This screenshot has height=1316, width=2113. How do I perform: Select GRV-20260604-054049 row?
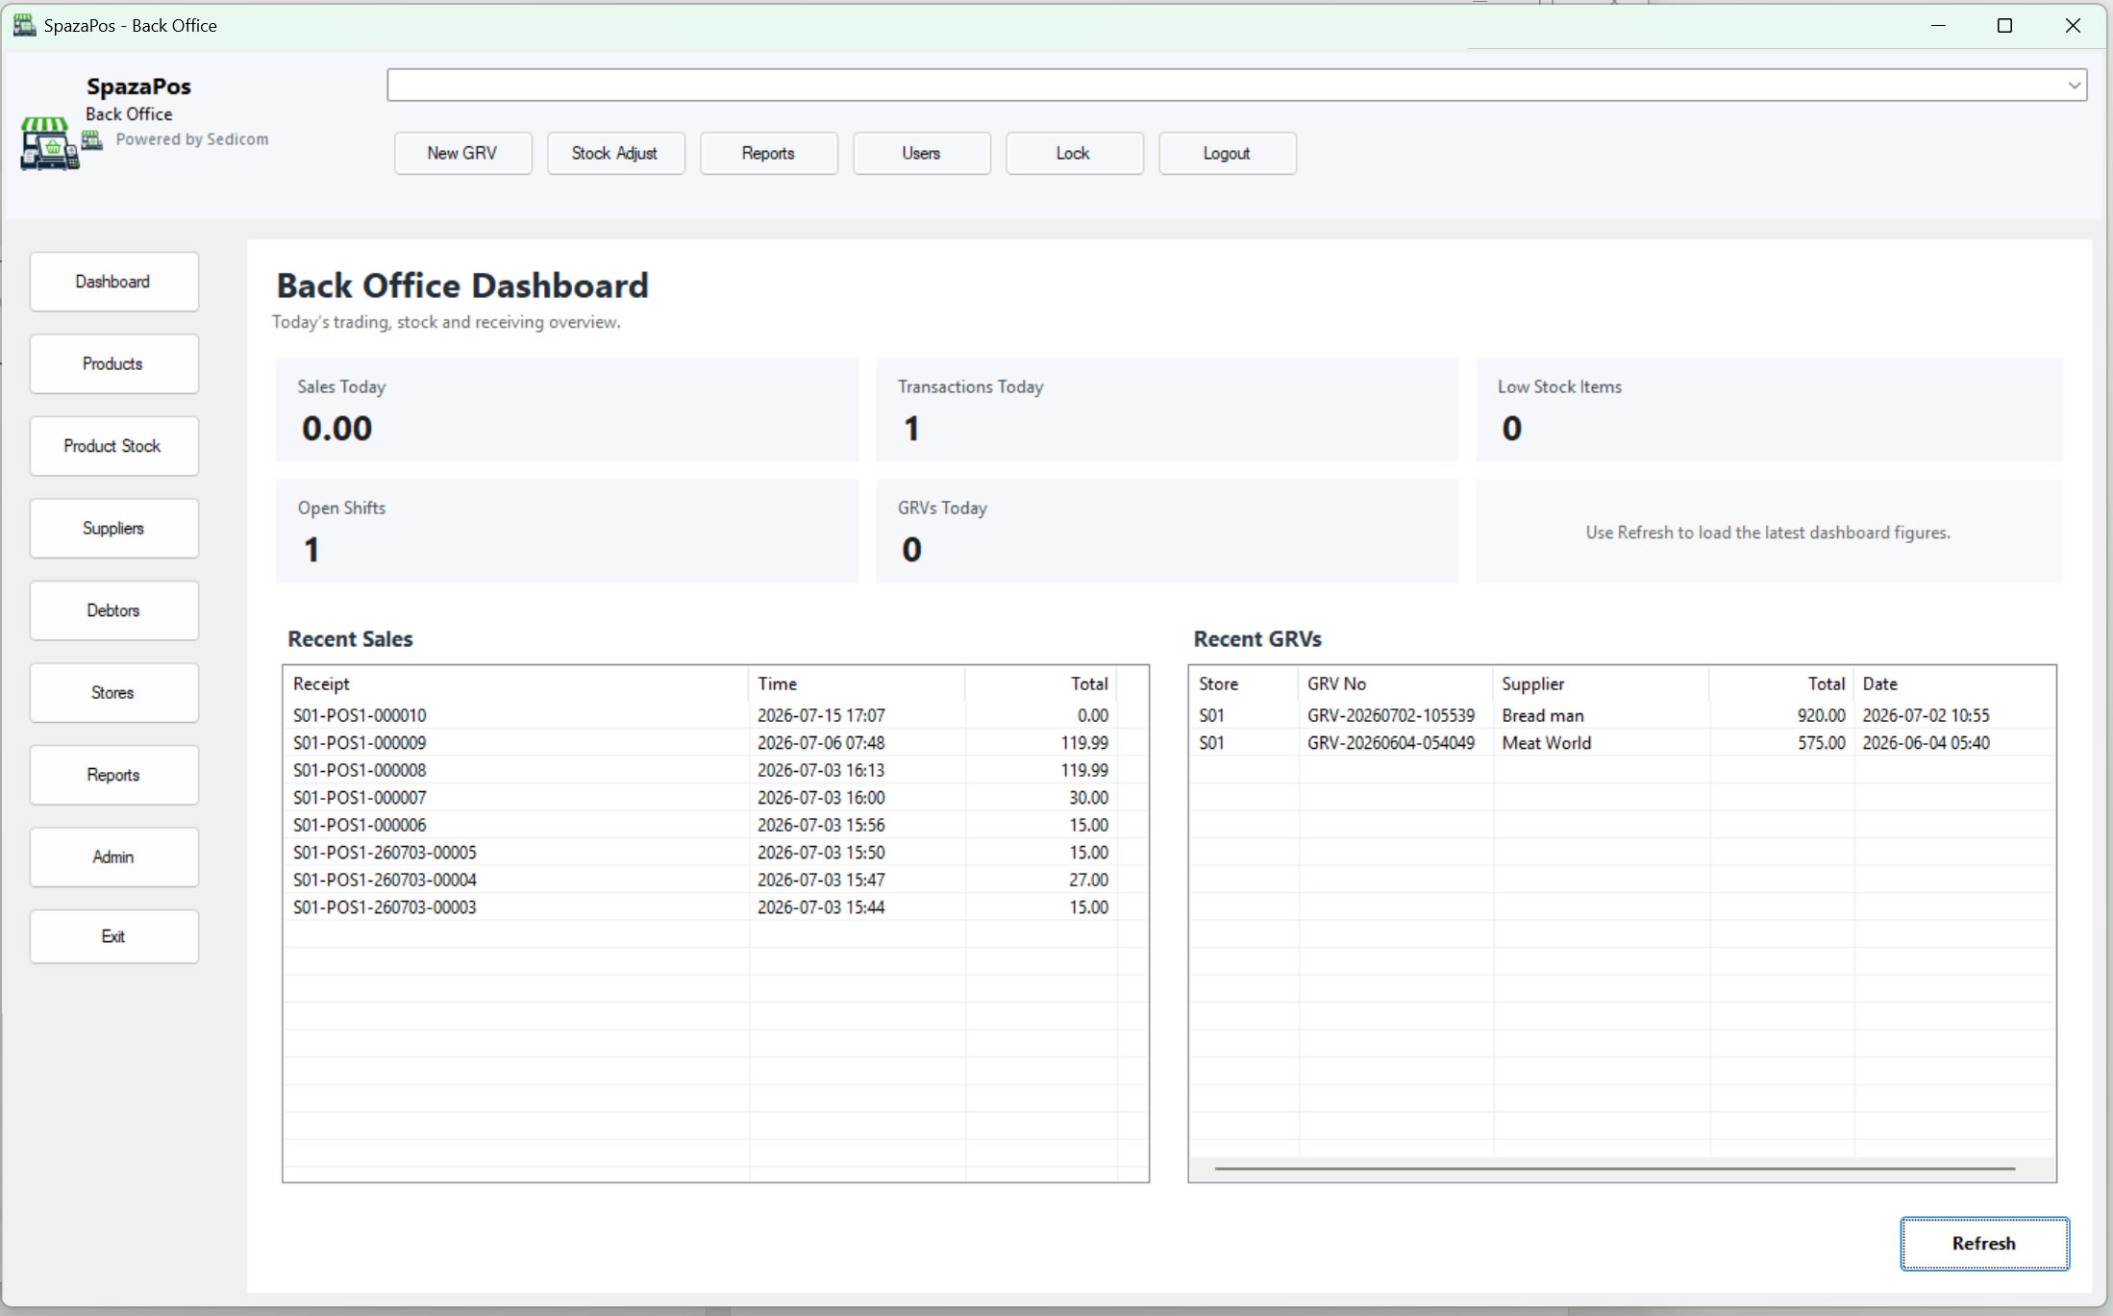click(x=1622, y=743)
